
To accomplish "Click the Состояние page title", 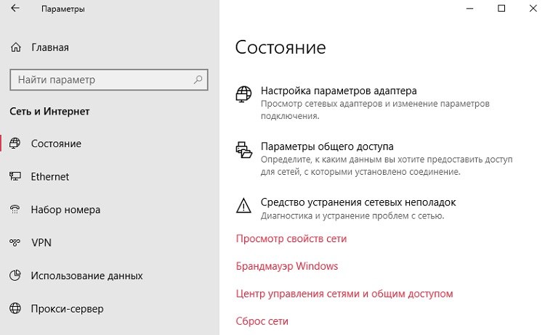I will tap(280, 48).
